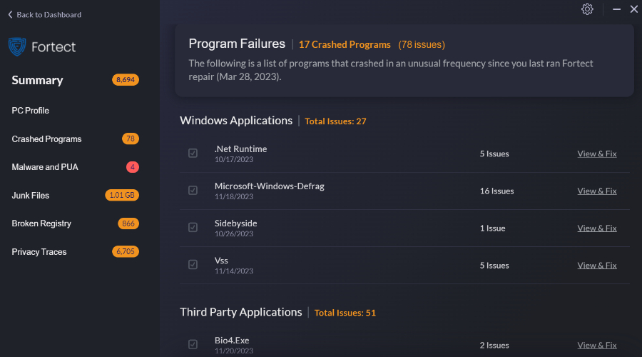
Task: Click the red malware count badge
Action: click(x=132, y=167)
